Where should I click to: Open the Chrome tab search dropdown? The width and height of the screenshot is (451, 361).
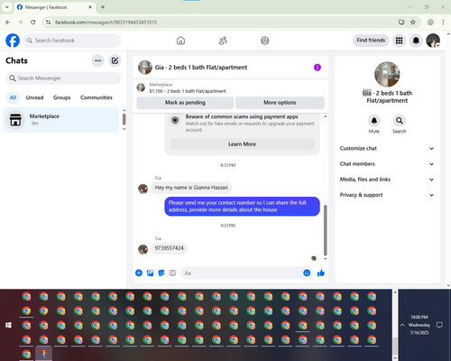point(7,7)
